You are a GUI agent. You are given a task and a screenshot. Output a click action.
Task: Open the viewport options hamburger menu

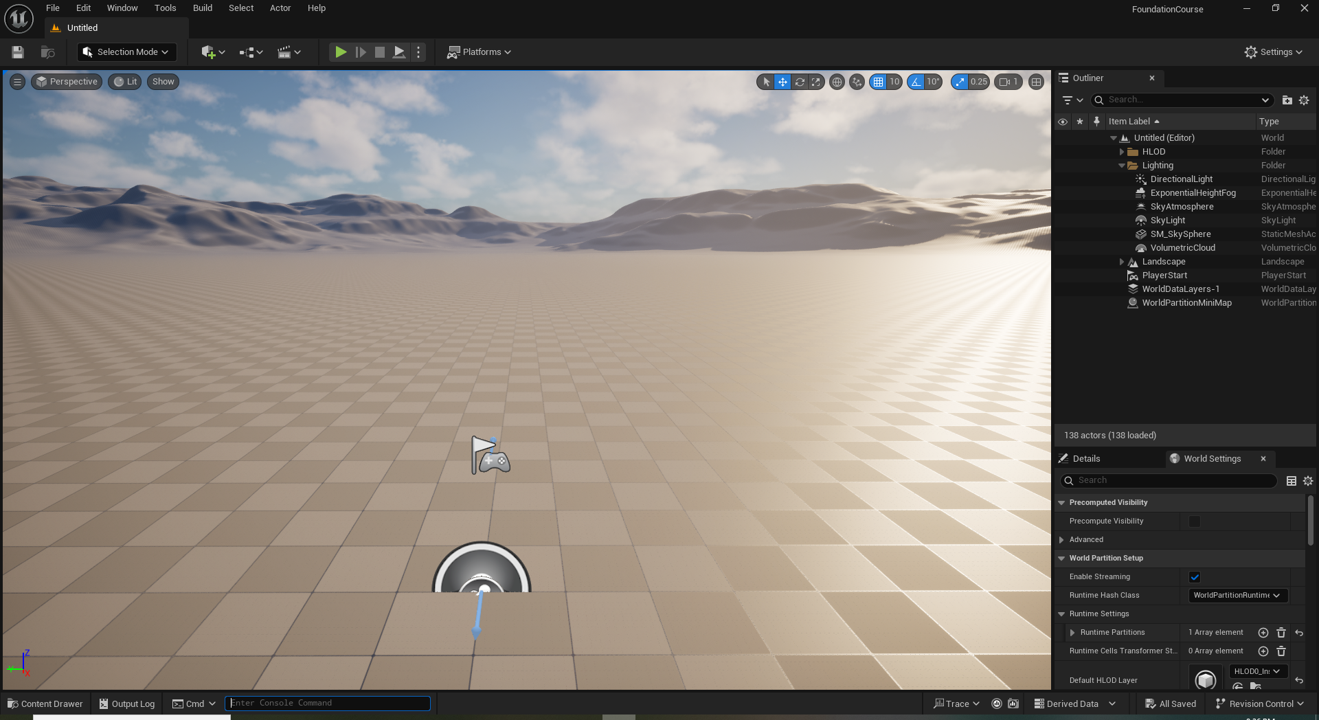pos(18,82)
